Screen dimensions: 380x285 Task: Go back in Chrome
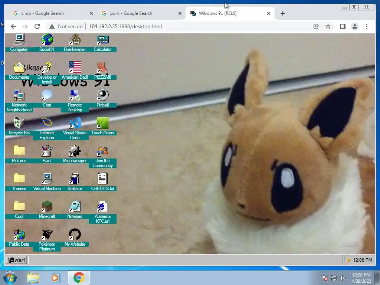click(x=13, y=26)
